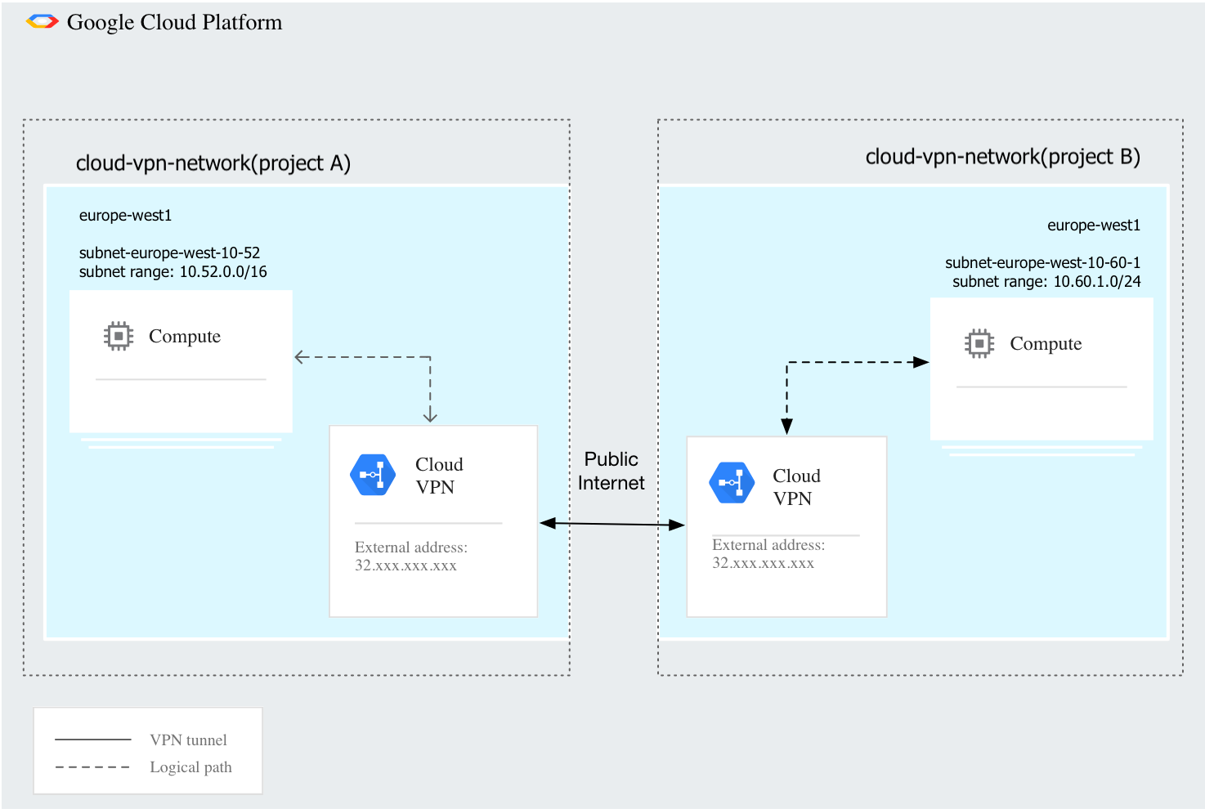Screen dimensions: 1205x809
Task: Select the Cloud VPN label in project A
Action: [439, 476]
